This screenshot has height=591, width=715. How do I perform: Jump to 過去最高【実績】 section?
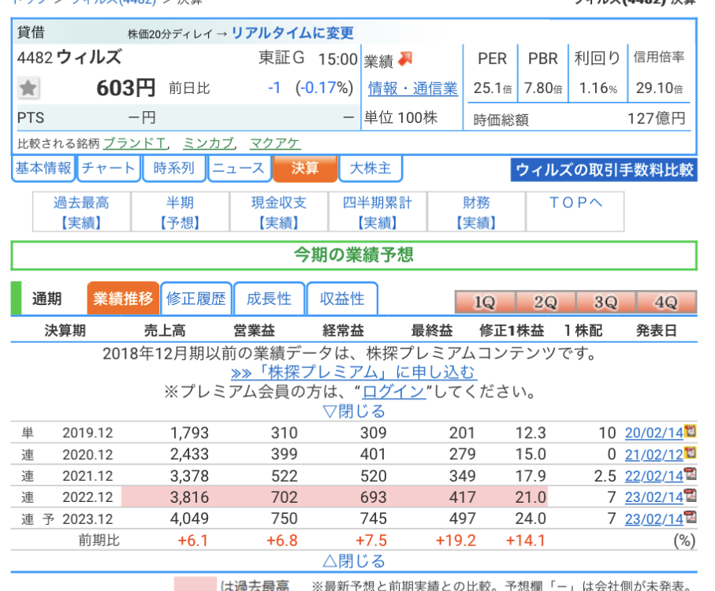(82, 212)
